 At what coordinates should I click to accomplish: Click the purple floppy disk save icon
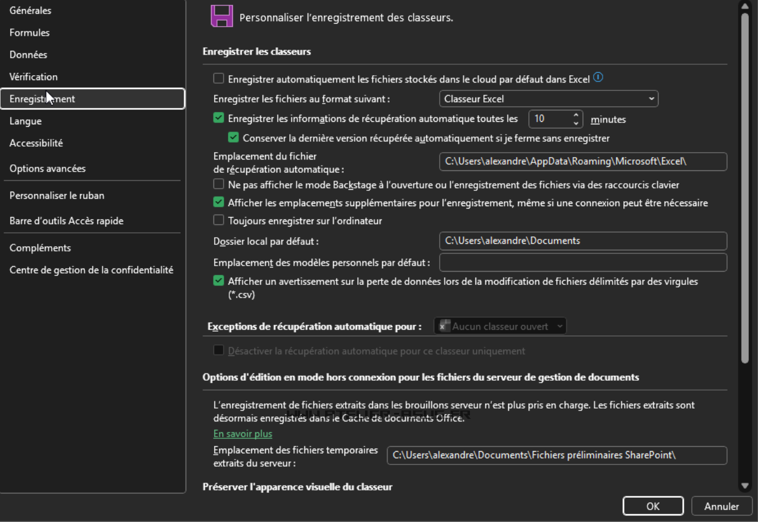[x=221, y=16]
